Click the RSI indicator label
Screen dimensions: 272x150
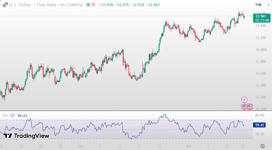(x=5, y=116)
